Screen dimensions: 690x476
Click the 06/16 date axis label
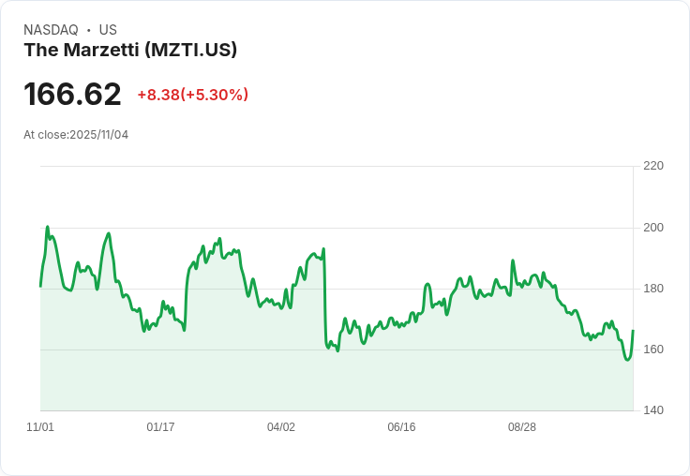tap(401, 427)
